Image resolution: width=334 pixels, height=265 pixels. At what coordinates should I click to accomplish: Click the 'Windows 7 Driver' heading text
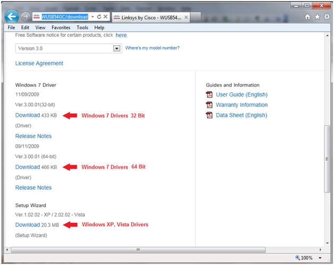[x=36, y=85]
